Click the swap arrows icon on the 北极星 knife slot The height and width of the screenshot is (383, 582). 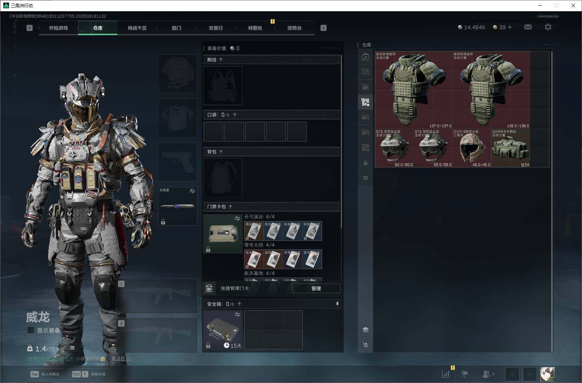(x=192, y=191)
